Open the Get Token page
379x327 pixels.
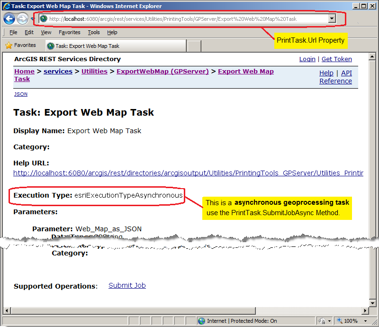338,59
